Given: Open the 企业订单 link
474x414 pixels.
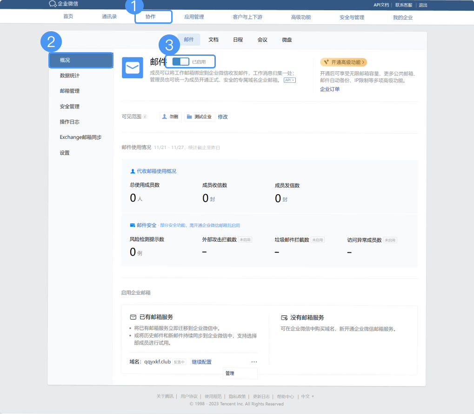Looking at the screenshot, I should coord(330,89).
